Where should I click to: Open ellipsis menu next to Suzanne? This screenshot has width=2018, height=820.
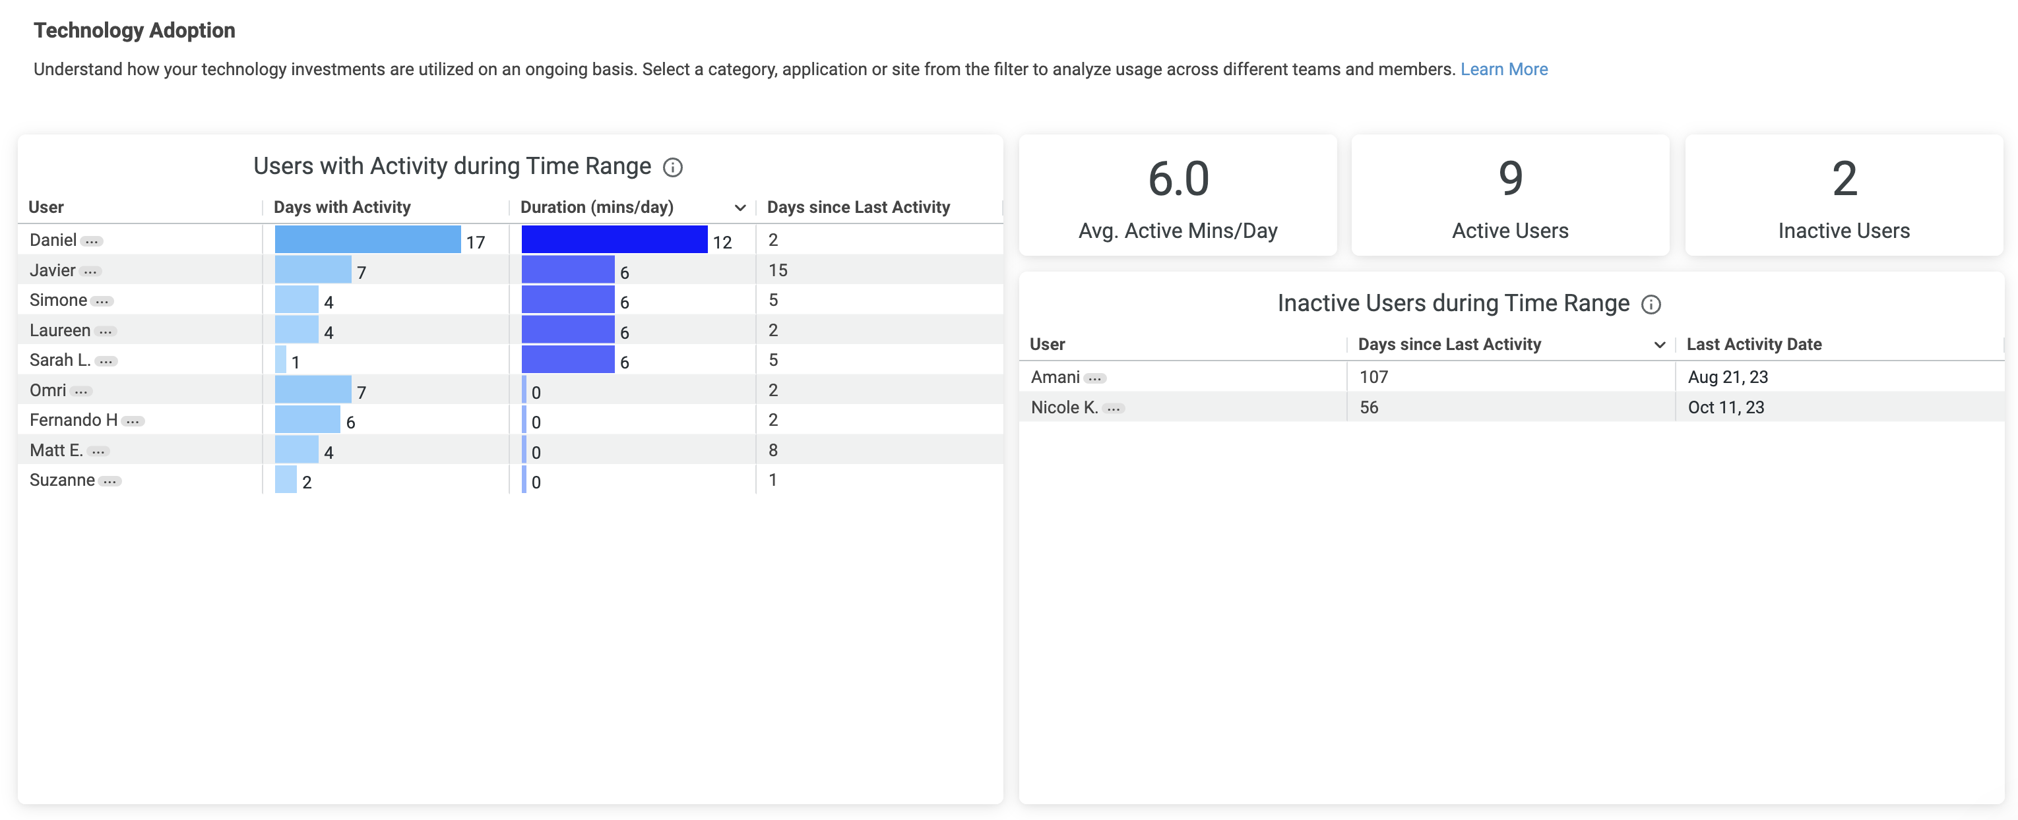click(x=110, y=481)
